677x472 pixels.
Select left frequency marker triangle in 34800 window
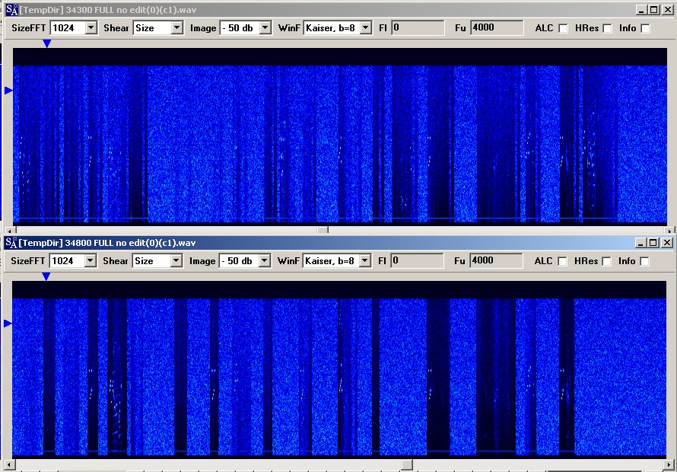[x=8, y=324]
